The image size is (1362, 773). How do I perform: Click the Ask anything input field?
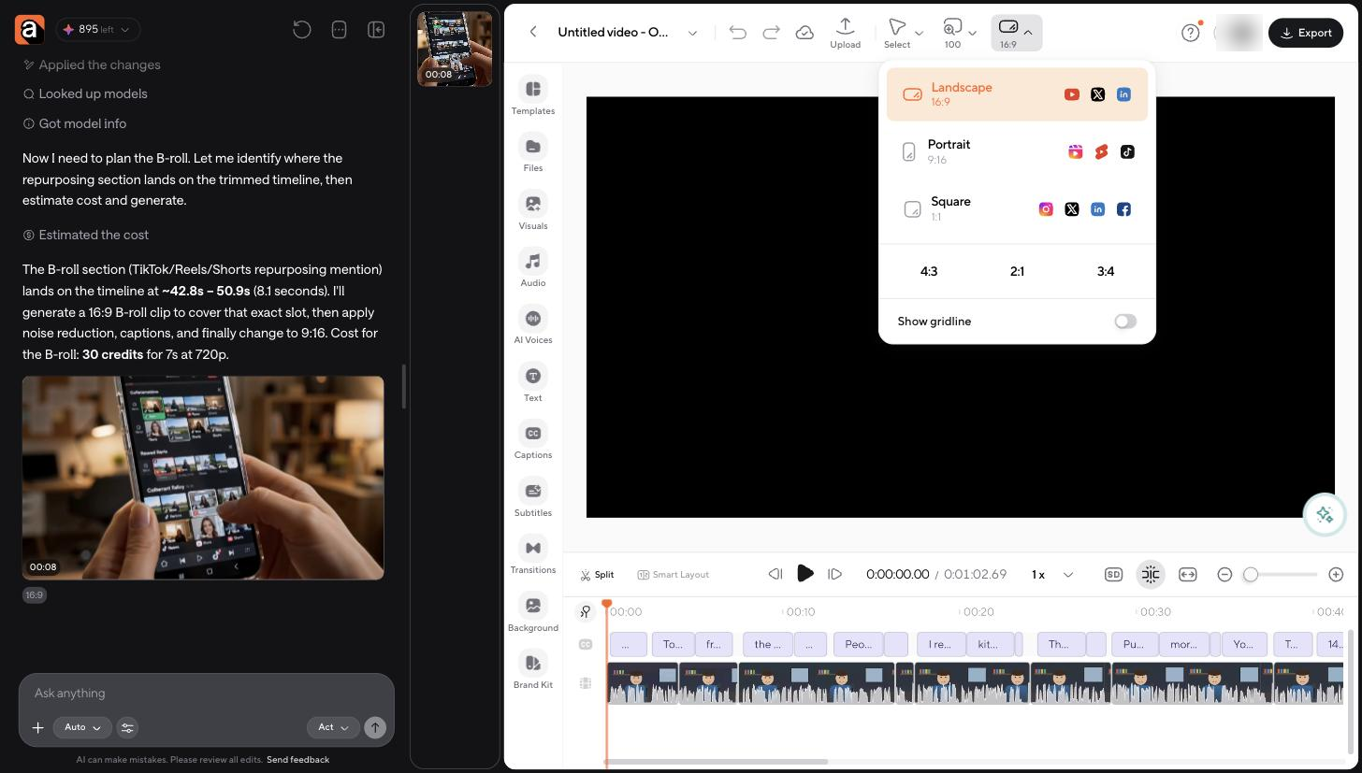[207, 693]
